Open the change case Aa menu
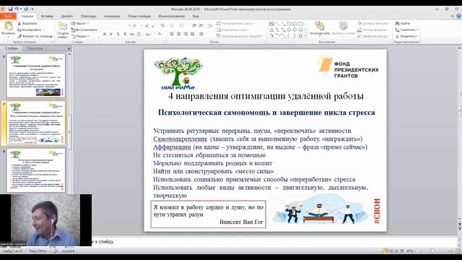 point(148,34)
